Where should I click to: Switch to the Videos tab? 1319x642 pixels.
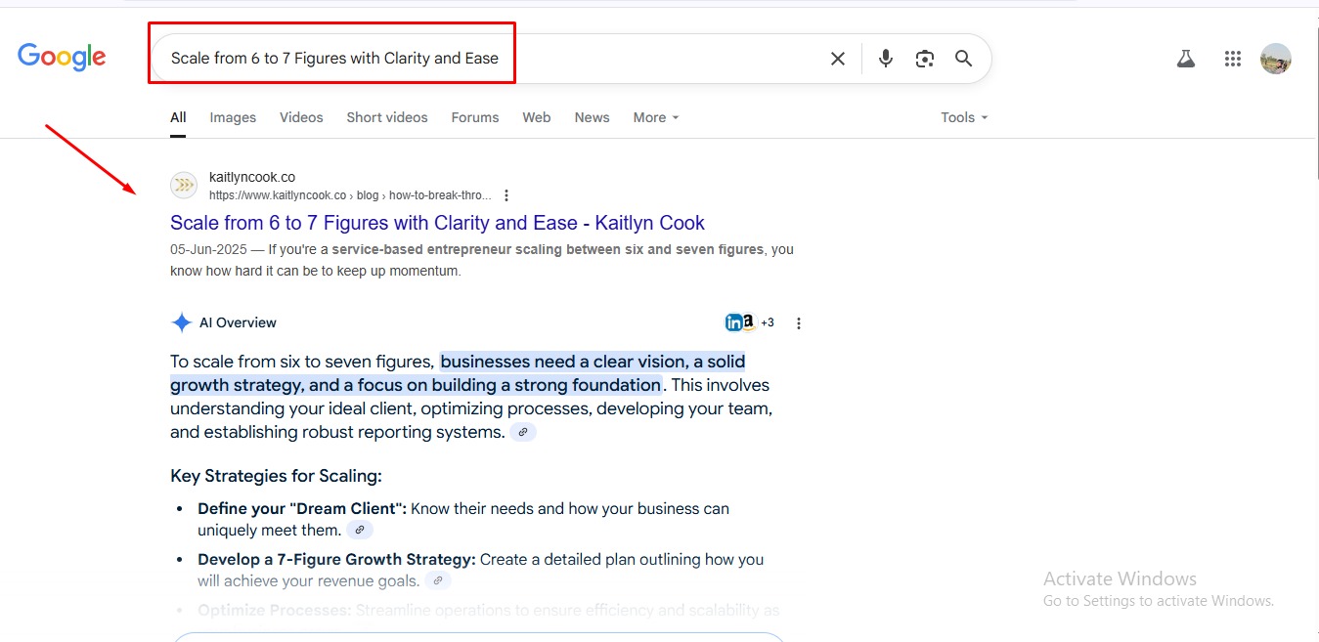point(301,117)
